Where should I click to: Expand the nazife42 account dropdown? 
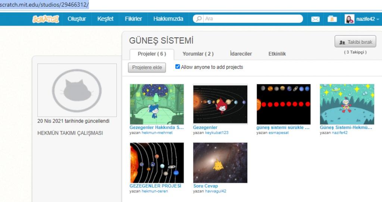(378, 19)
